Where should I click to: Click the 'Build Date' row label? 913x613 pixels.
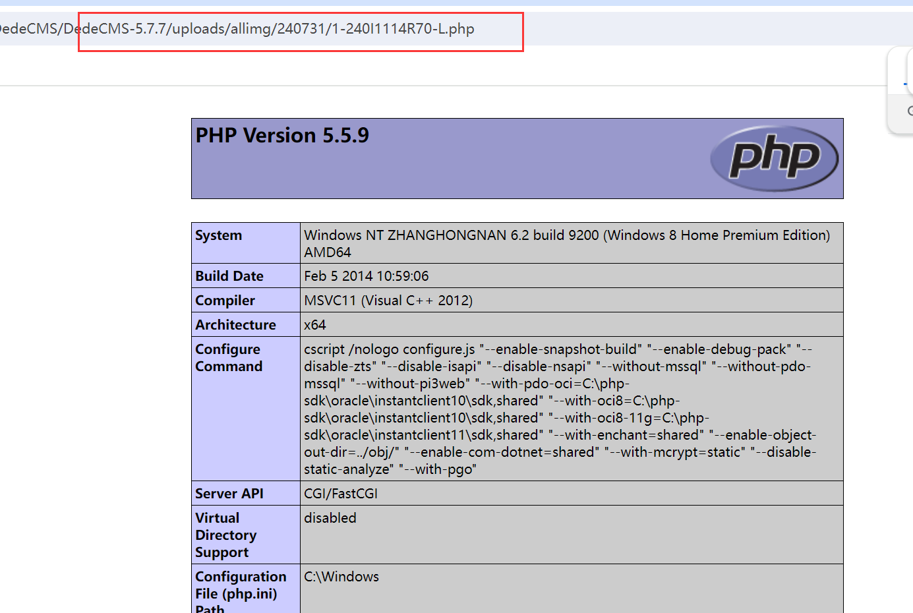(229, 276)
